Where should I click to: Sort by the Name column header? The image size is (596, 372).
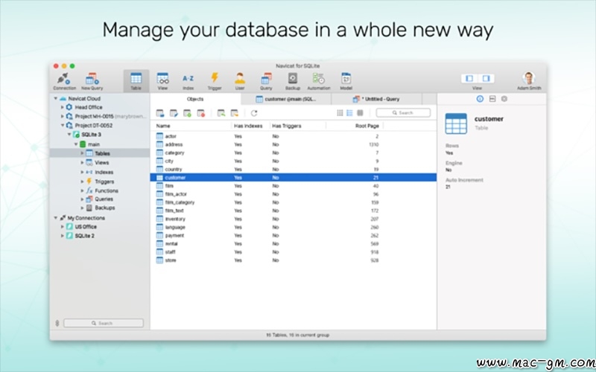(191, 126)
